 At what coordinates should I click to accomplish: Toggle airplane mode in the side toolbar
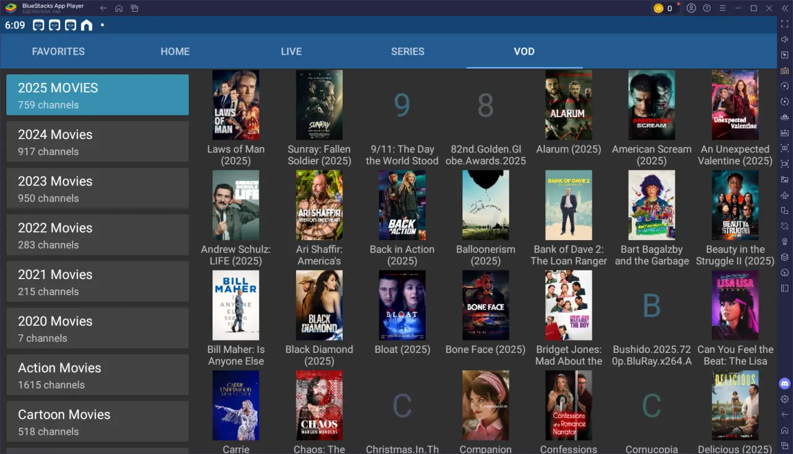pyautogui.click(x=785, y=195)
